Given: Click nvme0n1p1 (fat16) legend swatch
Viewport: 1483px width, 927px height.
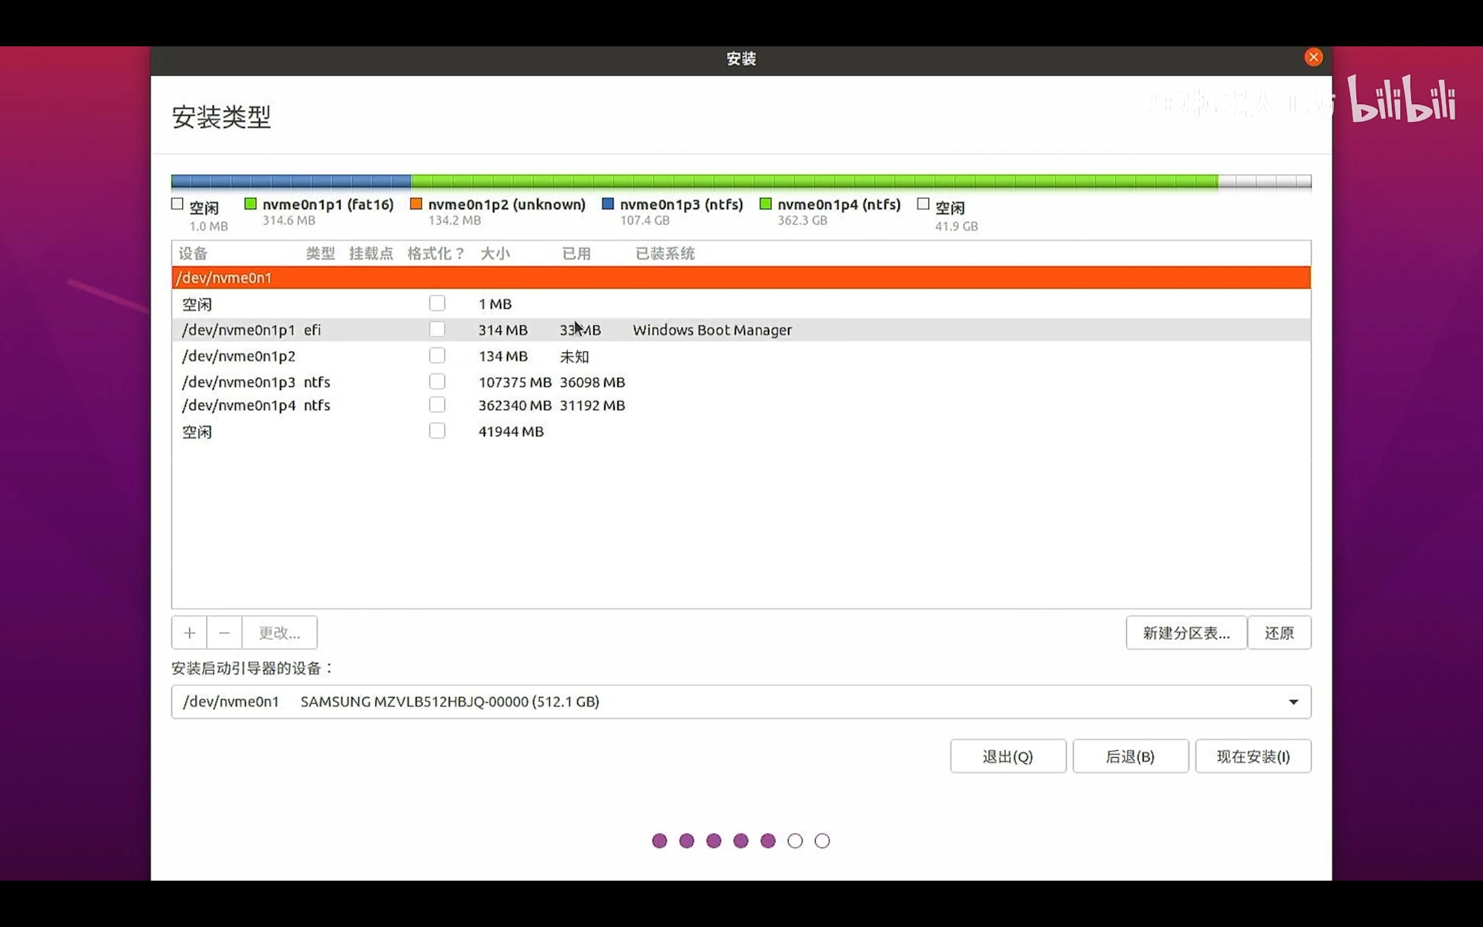Looking at the screenshot, I should (x=250, y=203).
